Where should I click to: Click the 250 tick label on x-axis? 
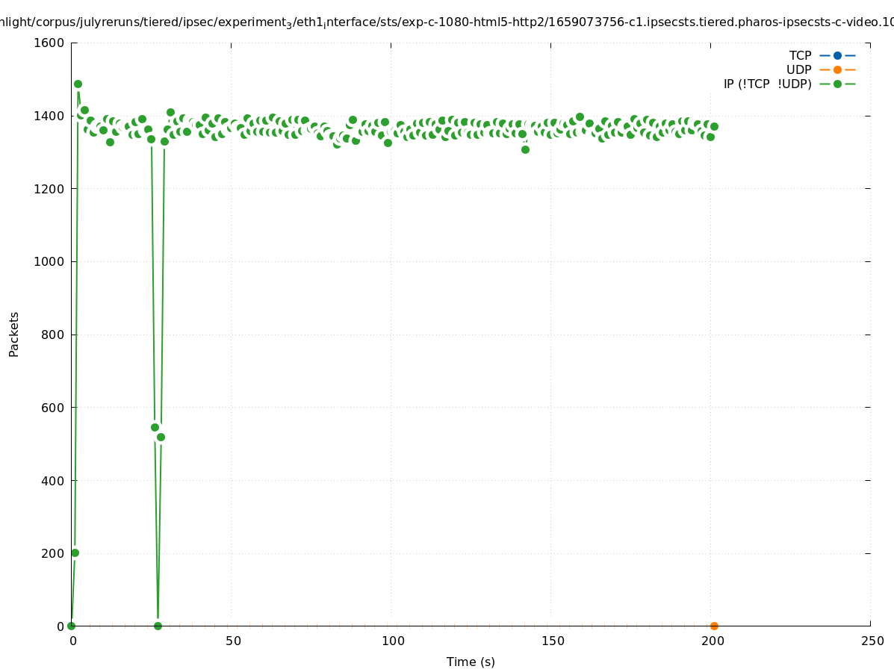[872, 641]
